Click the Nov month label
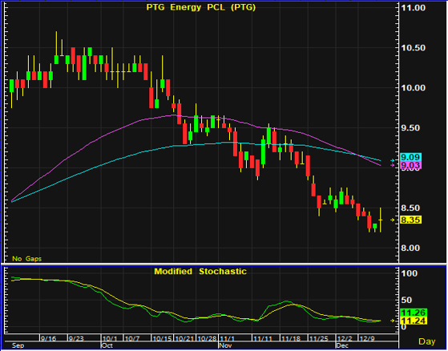Screen dimensions: 448x351 pos(225,345)
